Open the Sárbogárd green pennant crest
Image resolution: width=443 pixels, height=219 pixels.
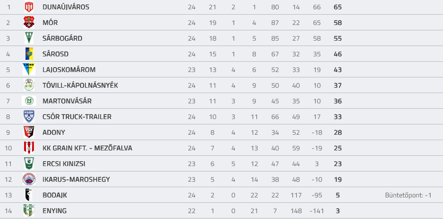click(x=29, y=38)
